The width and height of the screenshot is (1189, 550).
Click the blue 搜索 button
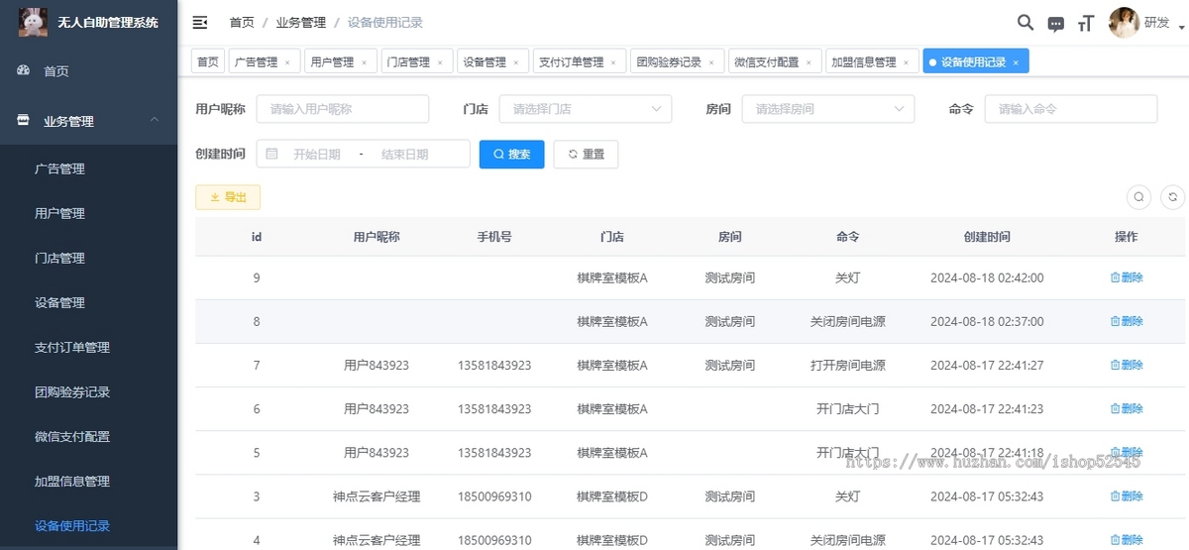512,155
